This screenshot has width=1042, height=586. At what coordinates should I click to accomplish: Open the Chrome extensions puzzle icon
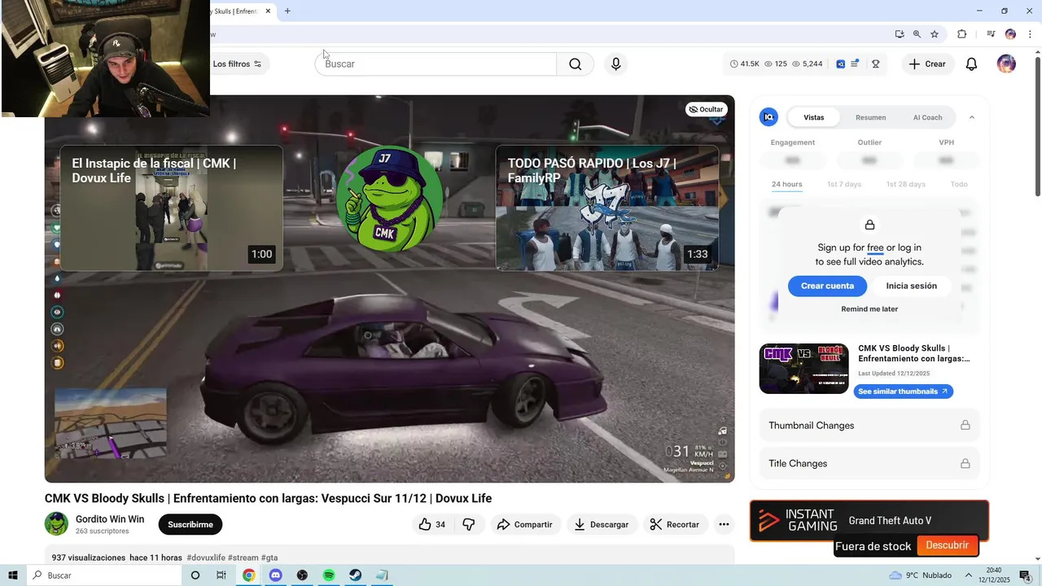(961, 34)
